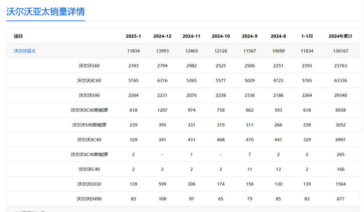Click the 沃尔沃XC60 row label

coord(89,81)
